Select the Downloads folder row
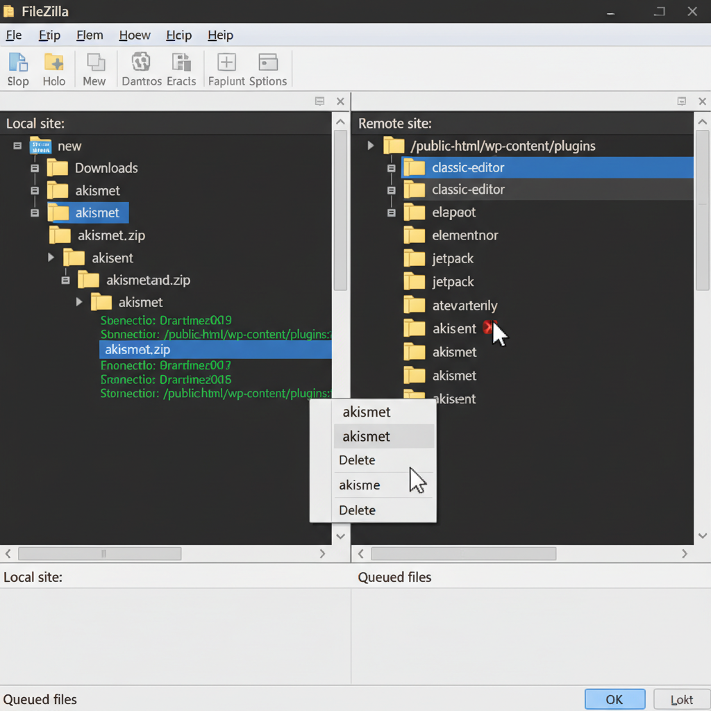 (92, 168)
